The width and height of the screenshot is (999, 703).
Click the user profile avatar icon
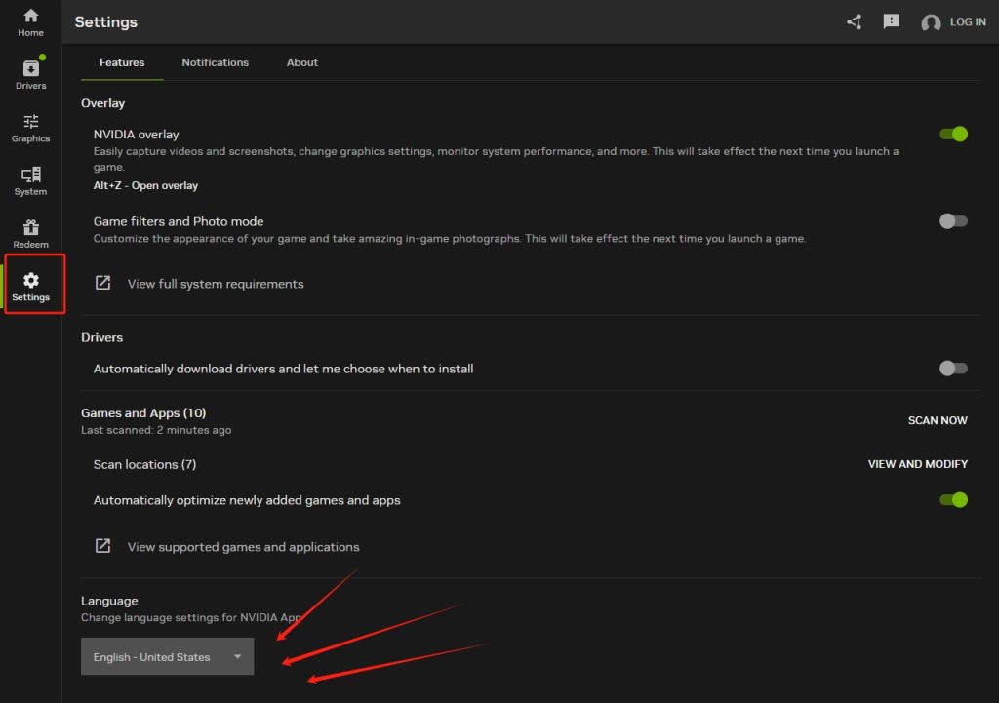[x=930, y=22]
